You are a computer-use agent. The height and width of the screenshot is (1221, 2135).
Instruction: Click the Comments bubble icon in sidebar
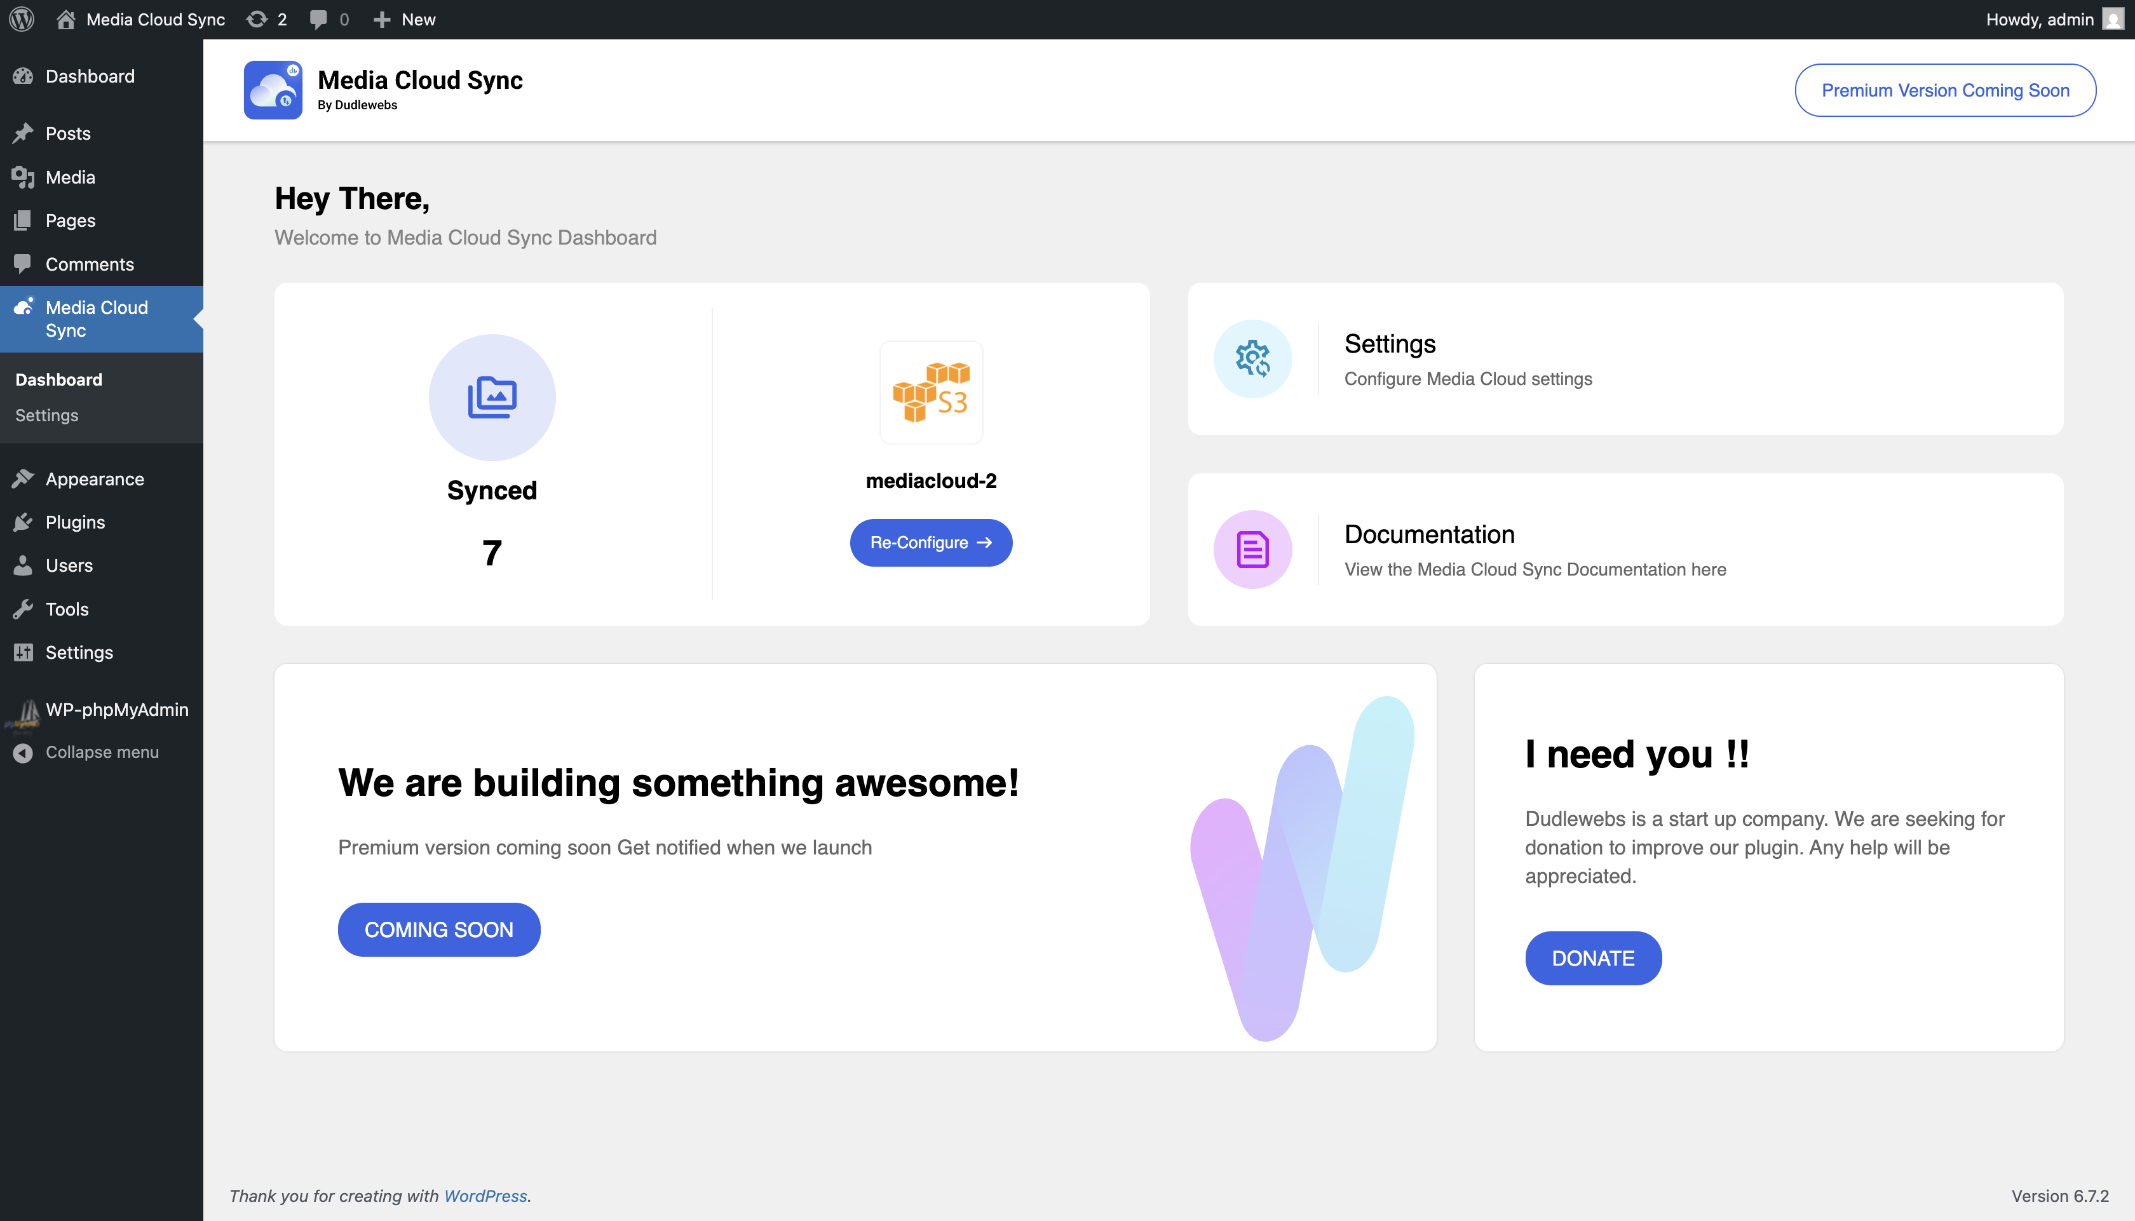[x=24, y=264]
